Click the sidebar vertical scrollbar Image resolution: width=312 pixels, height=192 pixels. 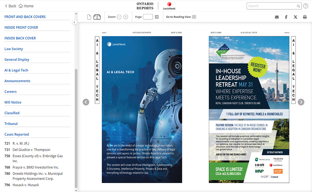[x=76, y=125]
